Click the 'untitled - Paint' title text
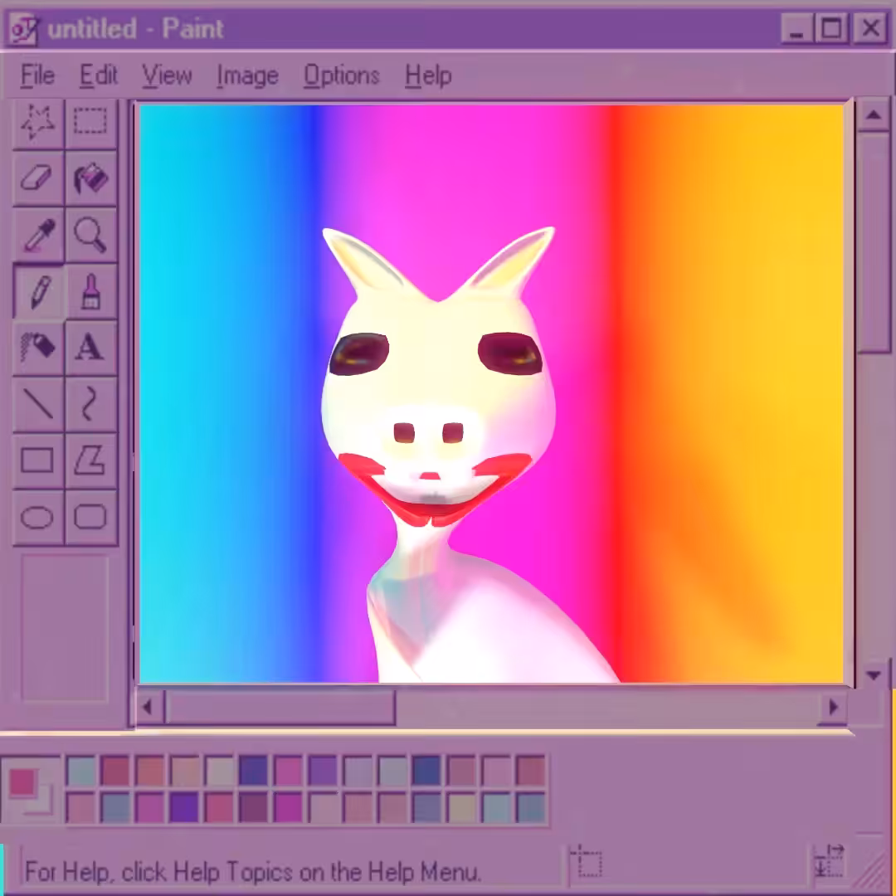 pos(135,28)
